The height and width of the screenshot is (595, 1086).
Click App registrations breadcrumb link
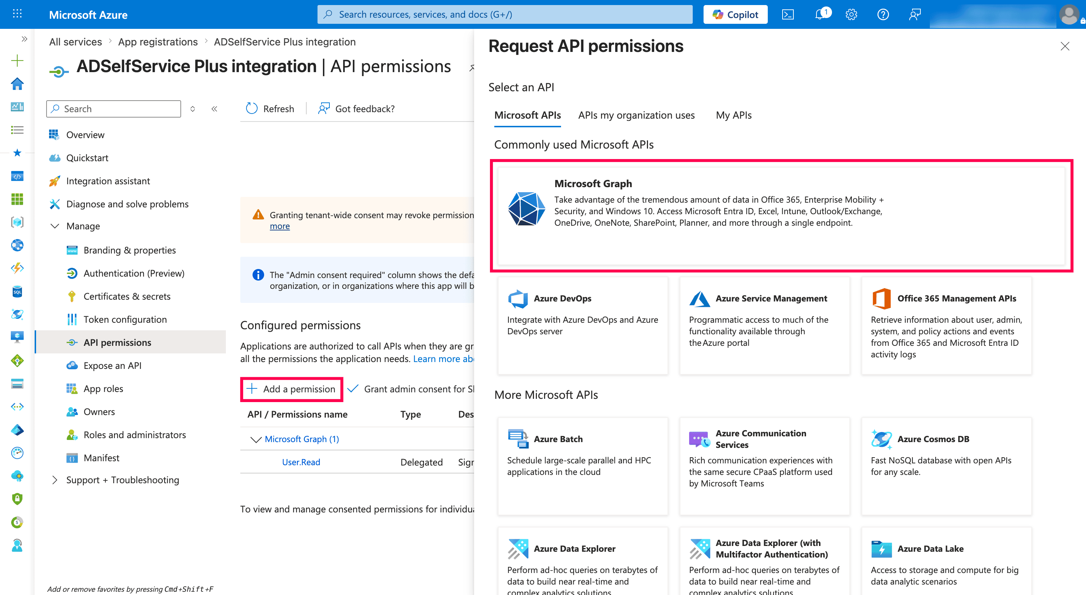point(158,42)
